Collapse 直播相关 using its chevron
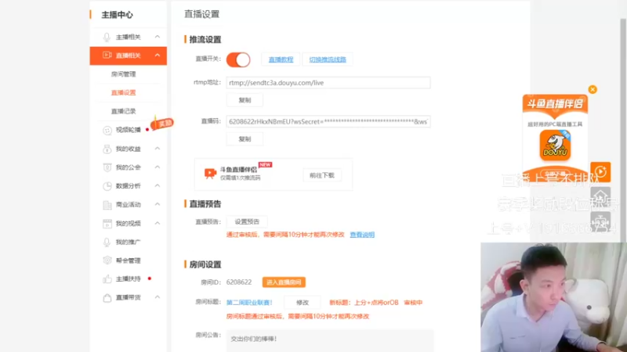The height and width of the screenshot is (352, 627). pos(158,55)
